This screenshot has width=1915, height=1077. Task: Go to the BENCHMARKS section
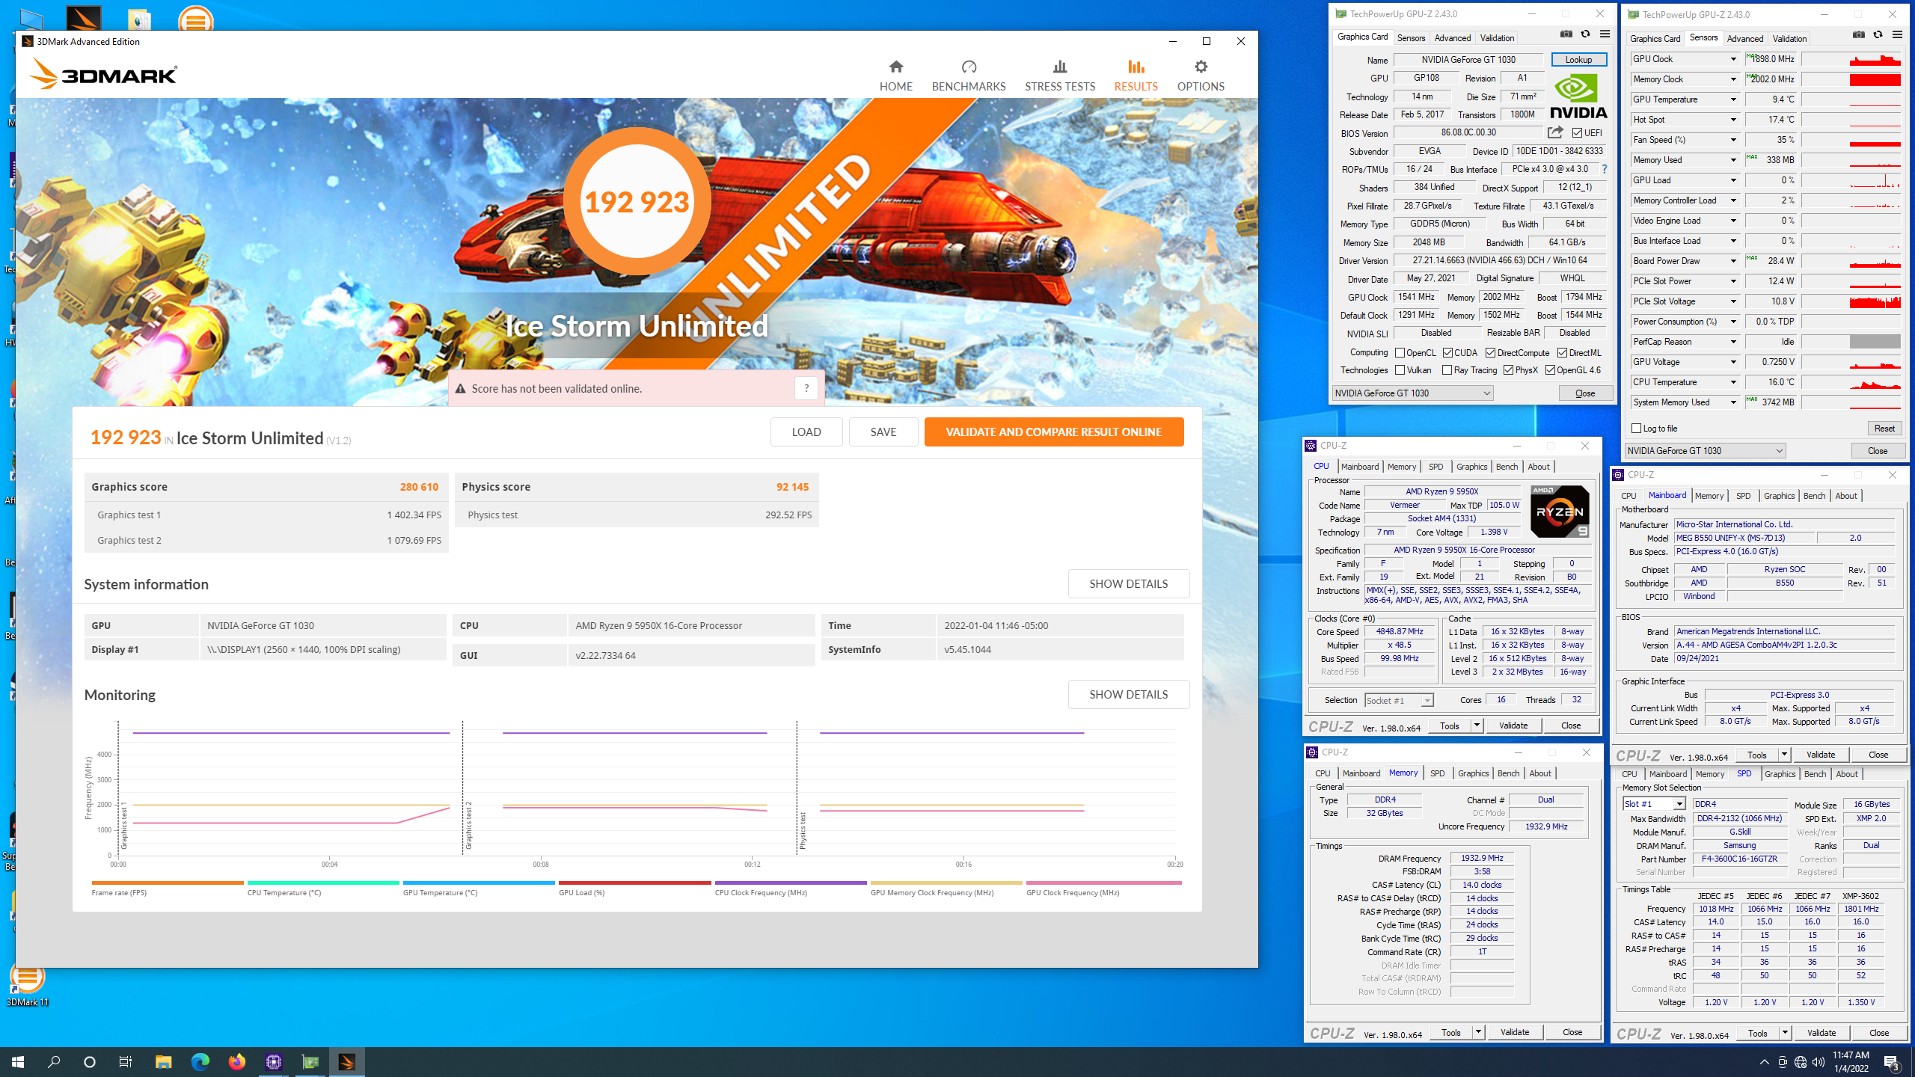pyautogui.click(x=968, y=76)
